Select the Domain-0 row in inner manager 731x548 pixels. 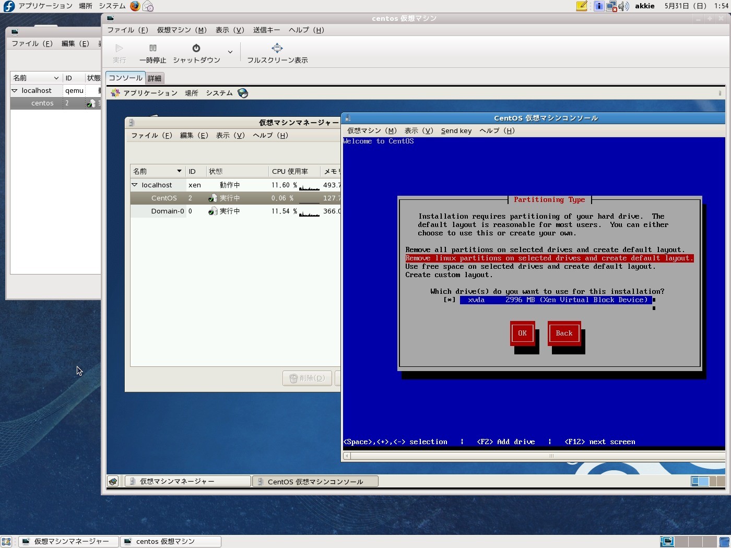click(x=235, y=211)
